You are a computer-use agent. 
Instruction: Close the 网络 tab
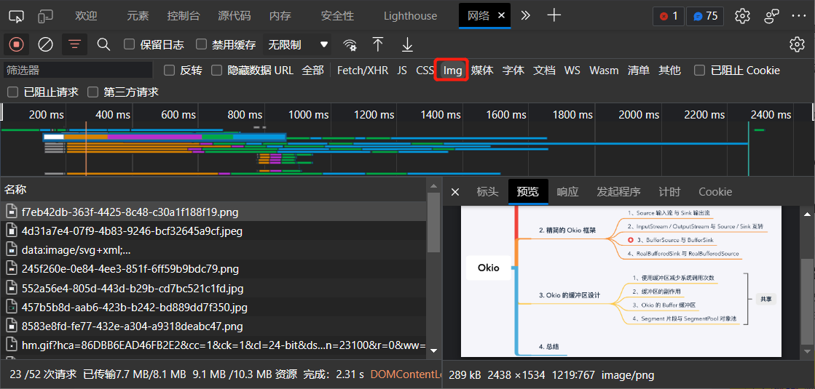coord(502,15)
